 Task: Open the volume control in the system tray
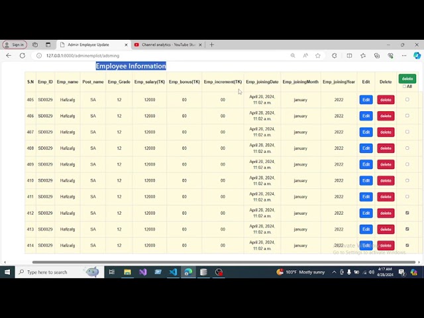tap(372, 272)
